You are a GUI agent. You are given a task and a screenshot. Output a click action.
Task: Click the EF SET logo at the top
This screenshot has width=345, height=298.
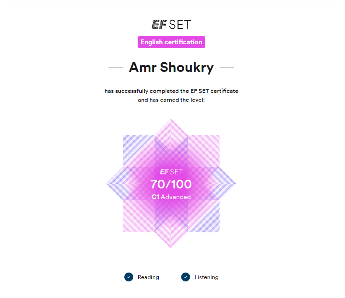[x=171, y=25]
